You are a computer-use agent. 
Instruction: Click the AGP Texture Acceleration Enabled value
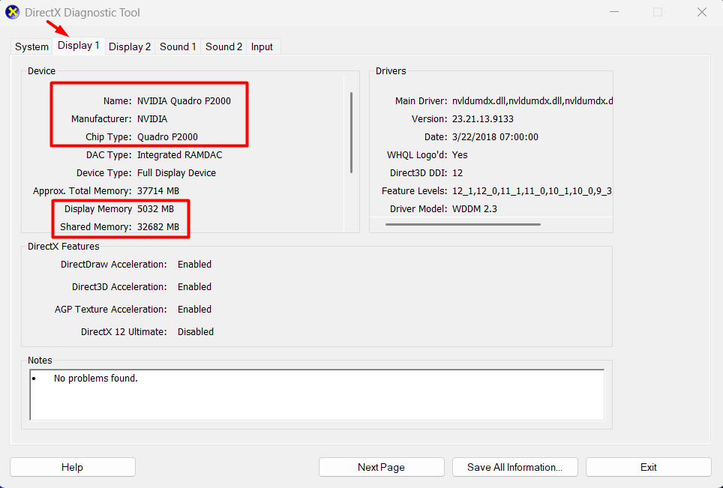(194, 309)
